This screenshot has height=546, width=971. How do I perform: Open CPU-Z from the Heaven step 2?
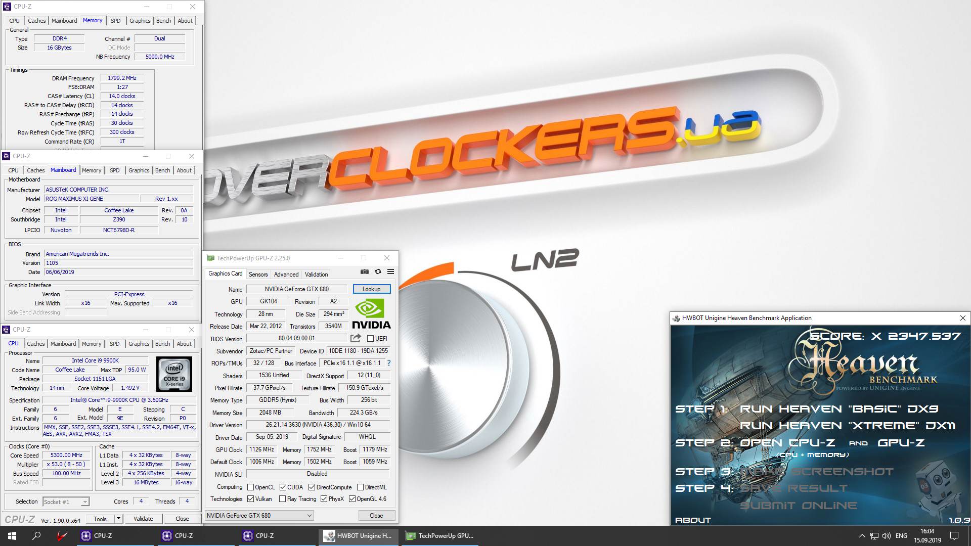pyautogui.click(x=787, y=443)
